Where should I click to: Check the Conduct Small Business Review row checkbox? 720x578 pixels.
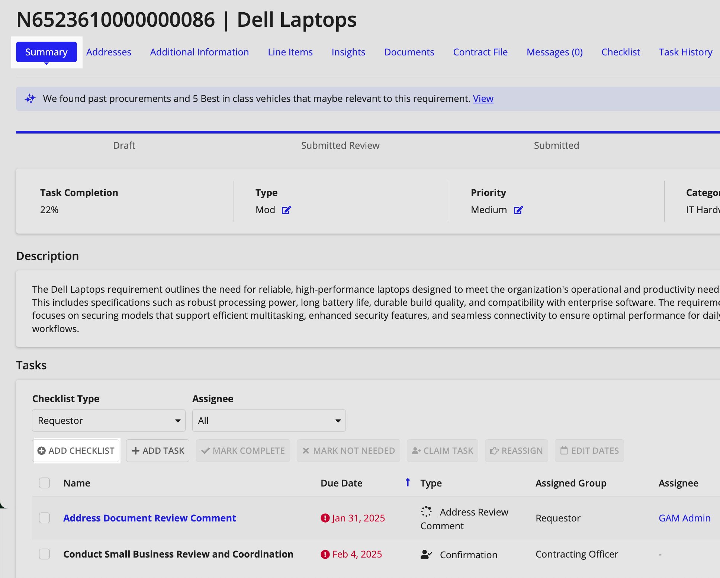point(45,554)
